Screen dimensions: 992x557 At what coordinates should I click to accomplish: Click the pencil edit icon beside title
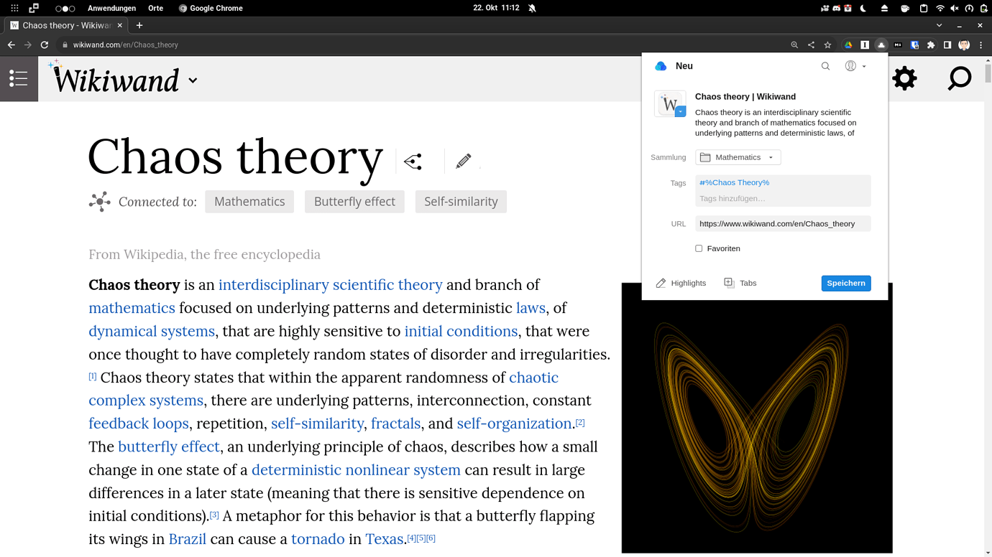pyautogui.click(x=464, y=161)
